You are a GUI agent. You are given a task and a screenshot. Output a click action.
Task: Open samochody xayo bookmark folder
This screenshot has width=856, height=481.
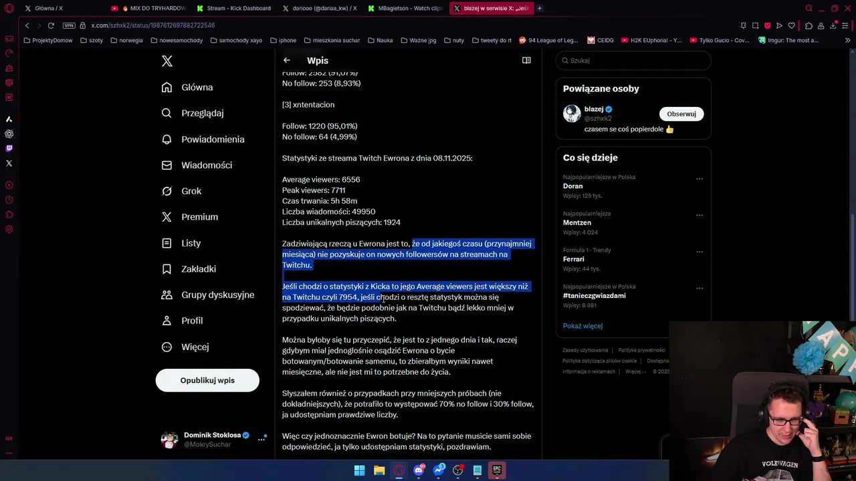(x=235, y=40)
